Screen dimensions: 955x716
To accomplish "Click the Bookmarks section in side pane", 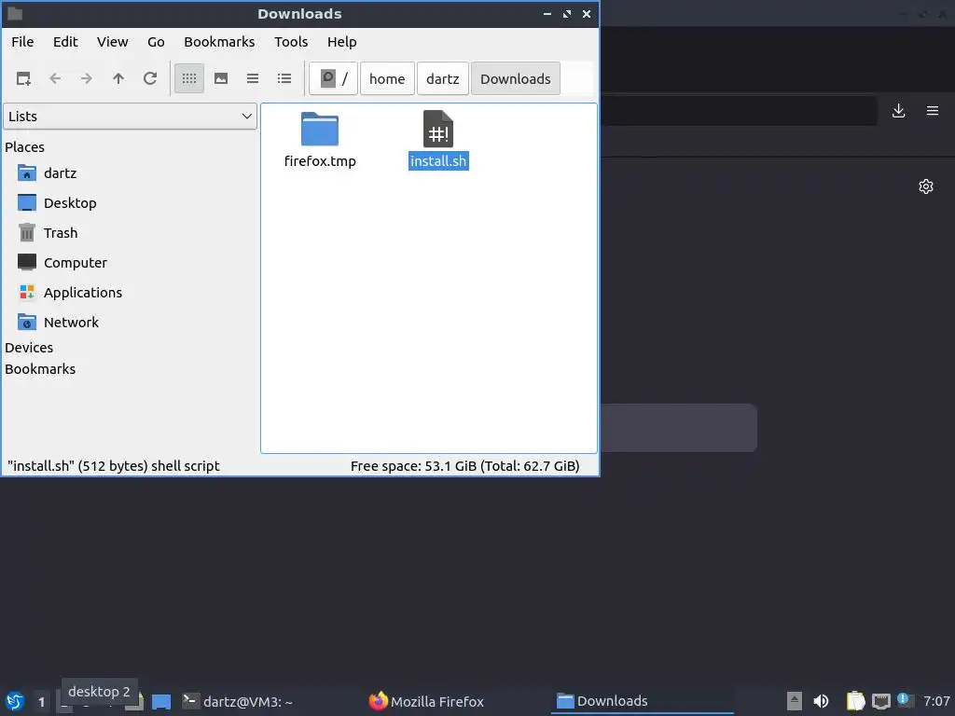I will [x=40, y=369].
